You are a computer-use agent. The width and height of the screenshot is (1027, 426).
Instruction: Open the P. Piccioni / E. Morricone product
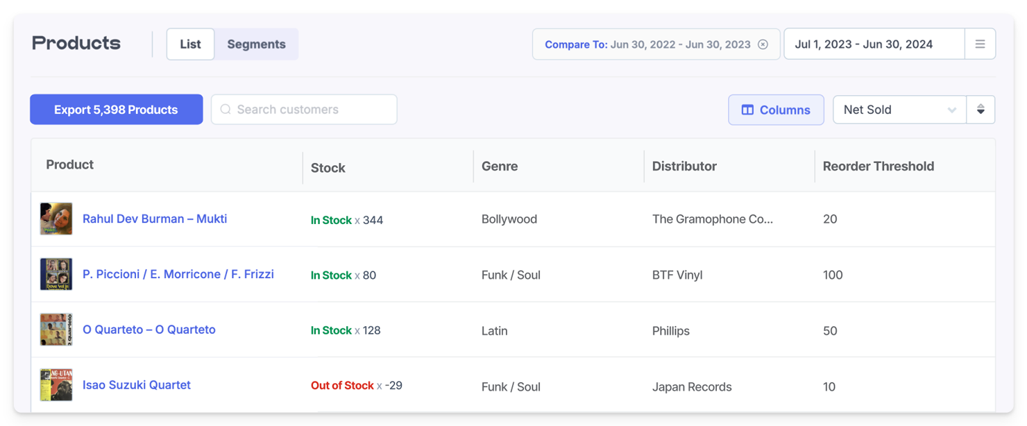178,274
